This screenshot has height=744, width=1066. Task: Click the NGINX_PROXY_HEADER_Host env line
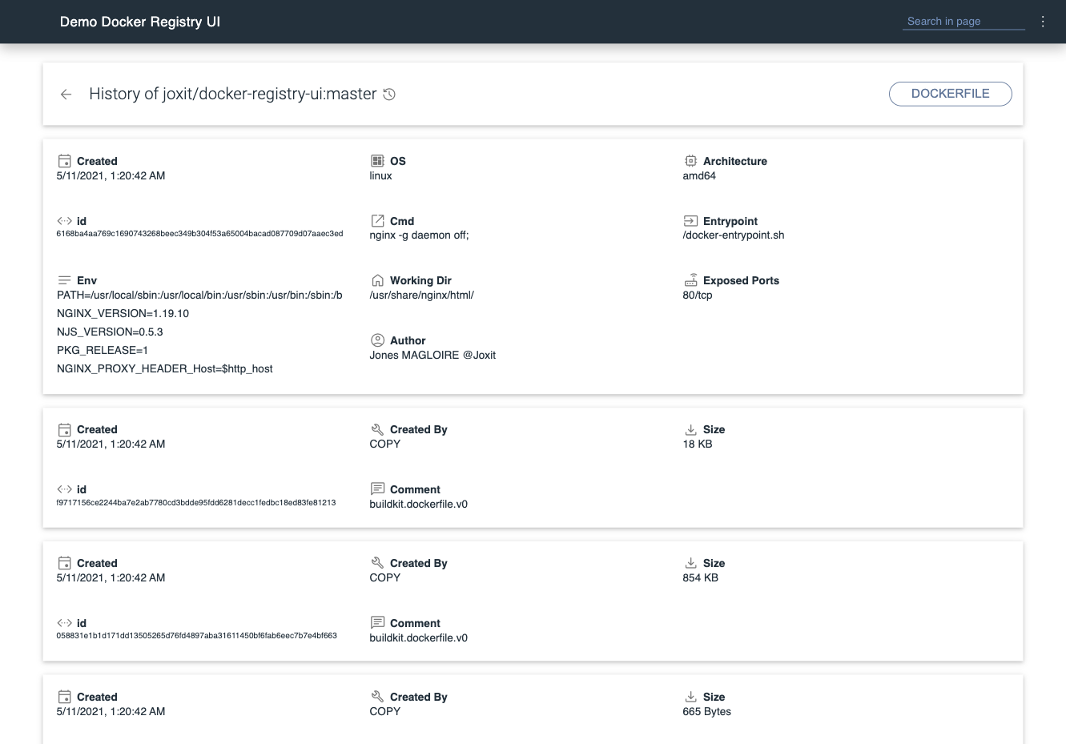(165, 368)
